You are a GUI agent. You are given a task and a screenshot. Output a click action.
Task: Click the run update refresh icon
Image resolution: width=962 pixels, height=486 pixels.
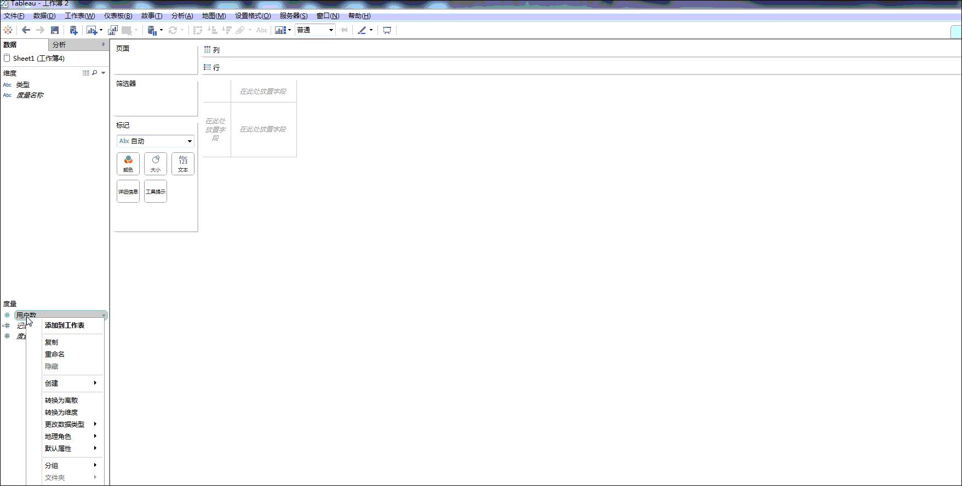point(173,30)
